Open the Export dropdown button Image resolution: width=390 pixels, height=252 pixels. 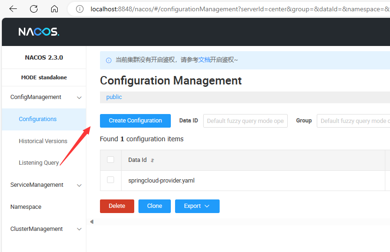tap(197, 206)
